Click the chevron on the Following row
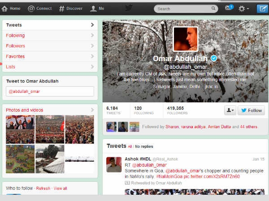 click(x=92, y=35)
